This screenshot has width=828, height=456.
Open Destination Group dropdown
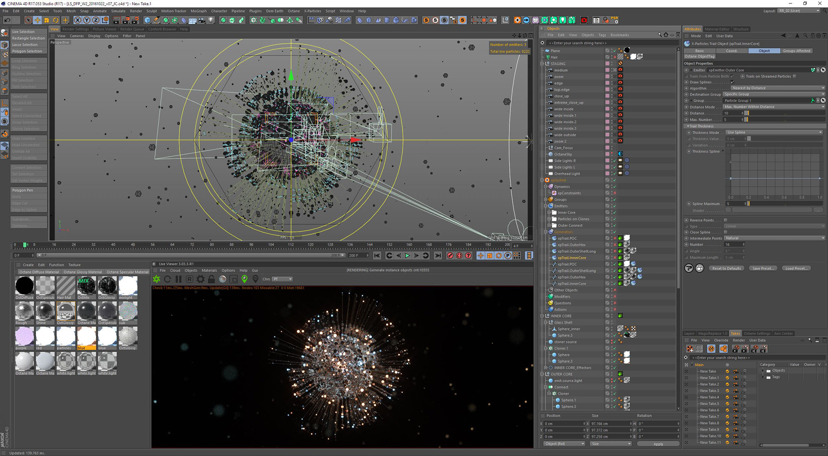tap(774, 94)
